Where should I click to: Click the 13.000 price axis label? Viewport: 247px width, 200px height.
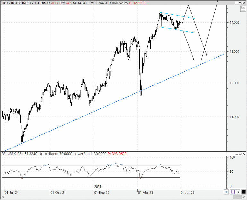[234, 52]
